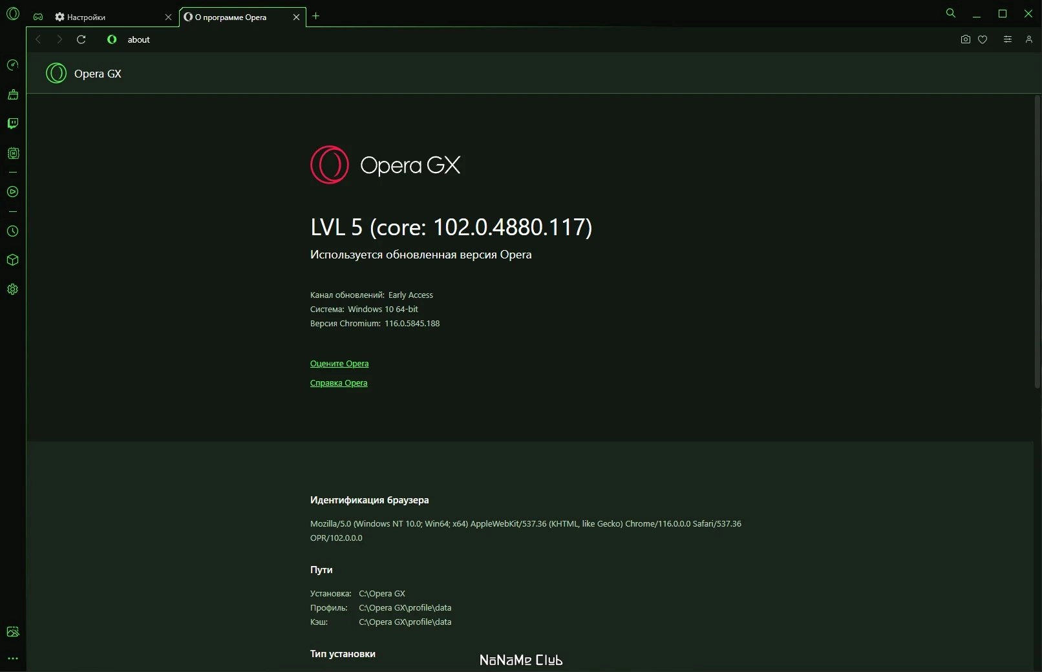Click the Early Access update channel text

[410, 295]
